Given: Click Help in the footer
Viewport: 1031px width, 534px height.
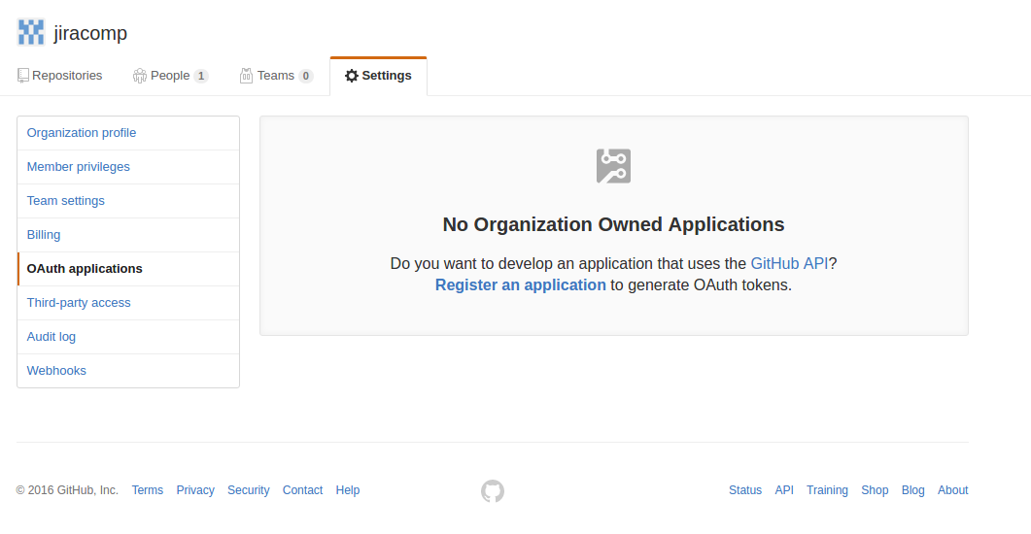Looking at the screenshot, I should (x=348, y=490).
